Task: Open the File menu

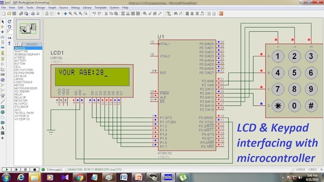Action: [x=3, y=8]
